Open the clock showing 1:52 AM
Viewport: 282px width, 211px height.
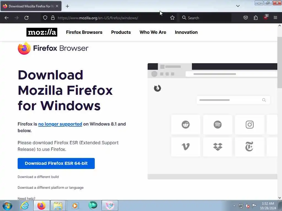[268, 206]
